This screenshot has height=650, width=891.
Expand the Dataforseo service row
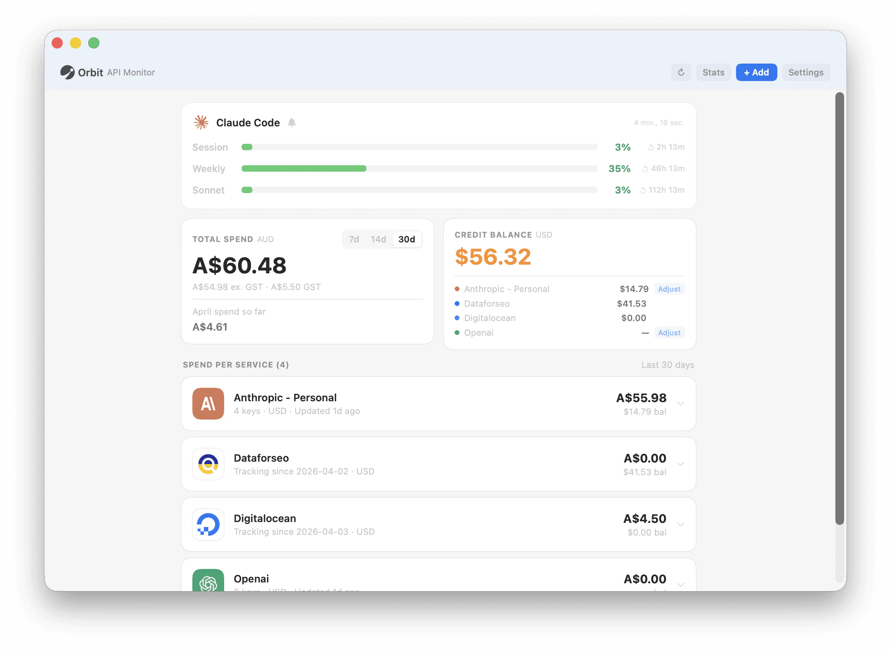[681, 464]
